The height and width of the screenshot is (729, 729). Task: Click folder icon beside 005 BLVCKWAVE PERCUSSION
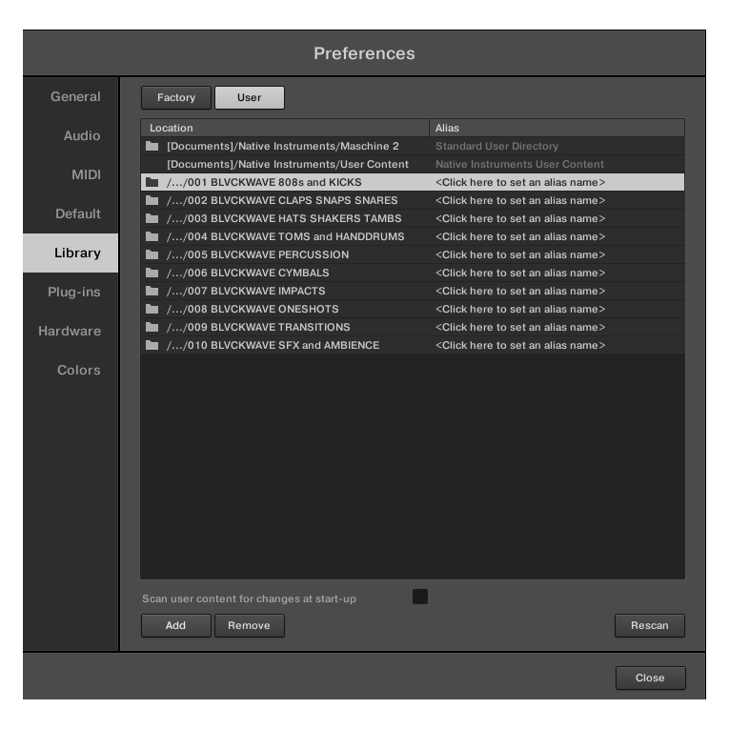click(152, 254)
